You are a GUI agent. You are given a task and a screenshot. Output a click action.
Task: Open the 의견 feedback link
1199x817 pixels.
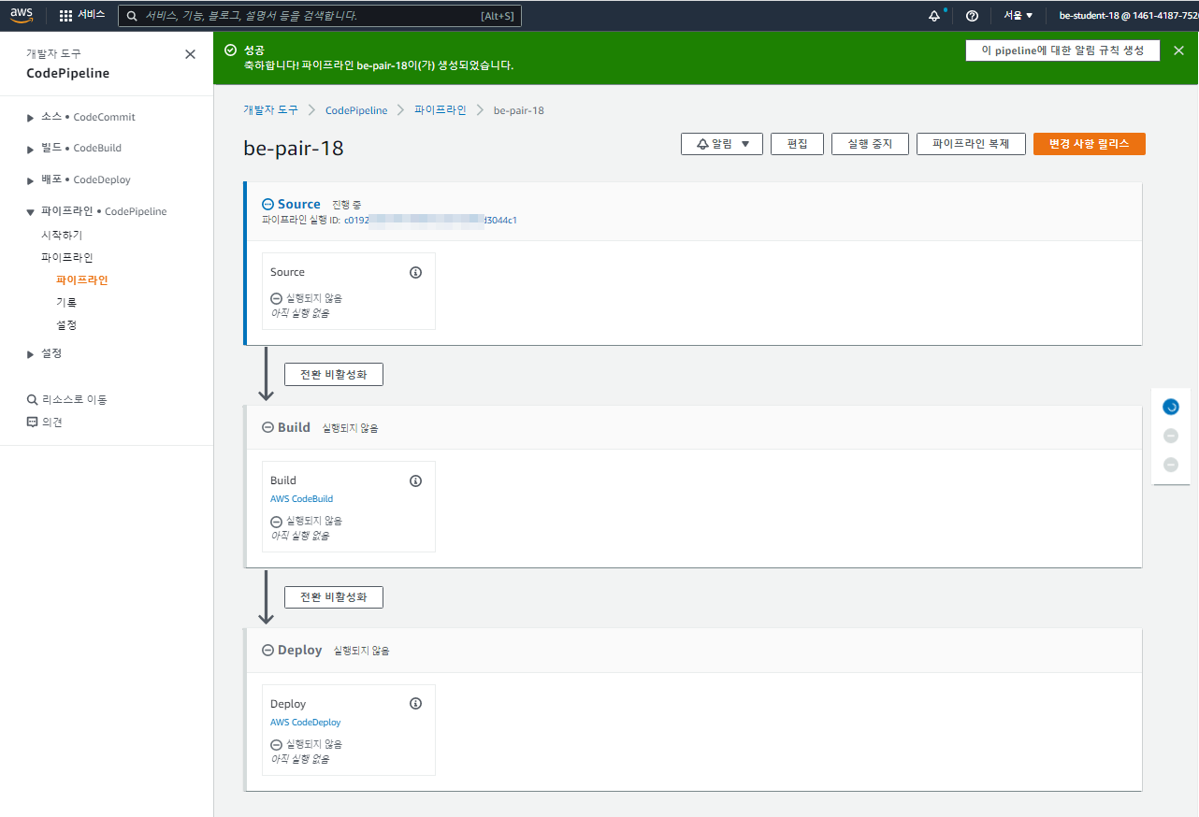click(x=45, y=422)
